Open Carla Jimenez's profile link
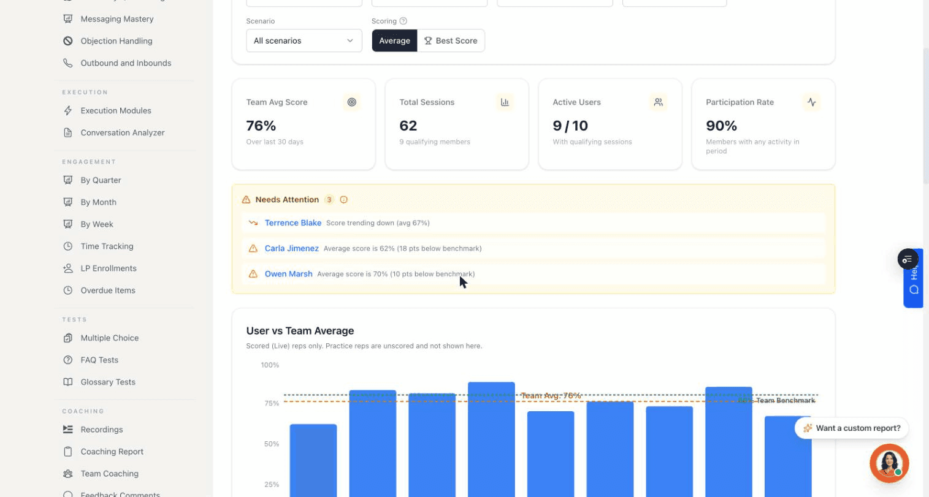929x497 pixels. tap(292, 249)
